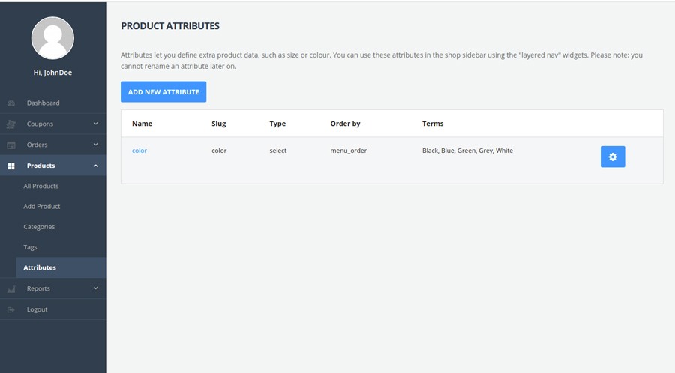Open Tags under Products menu
Viewport: 675px width, 373px height.
tap(30, 247)
